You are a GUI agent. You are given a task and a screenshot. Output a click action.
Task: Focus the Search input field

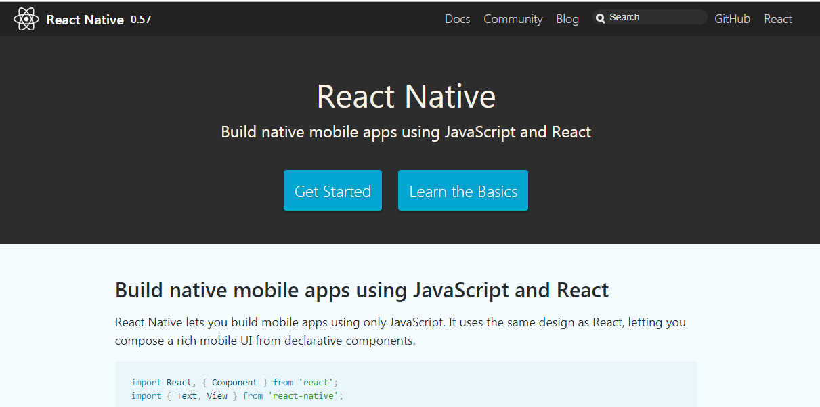point(649,18)
